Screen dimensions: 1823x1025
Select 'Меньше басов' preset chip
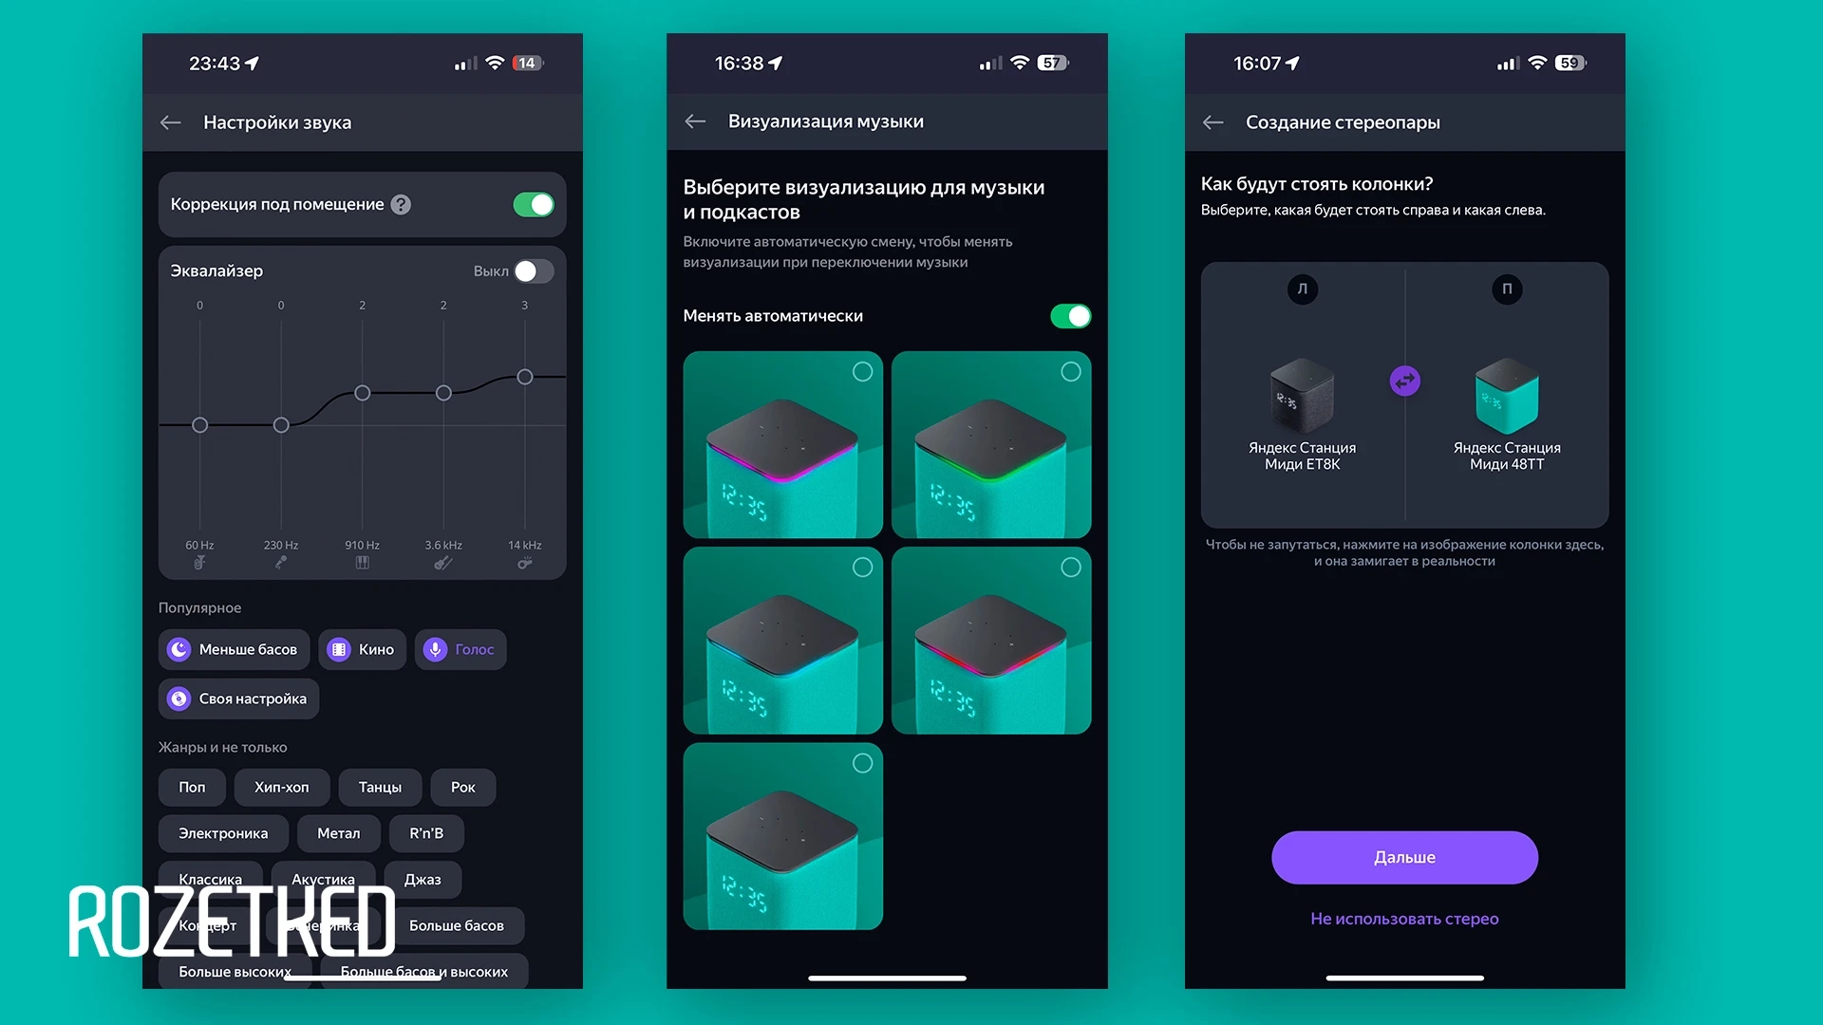242,648
